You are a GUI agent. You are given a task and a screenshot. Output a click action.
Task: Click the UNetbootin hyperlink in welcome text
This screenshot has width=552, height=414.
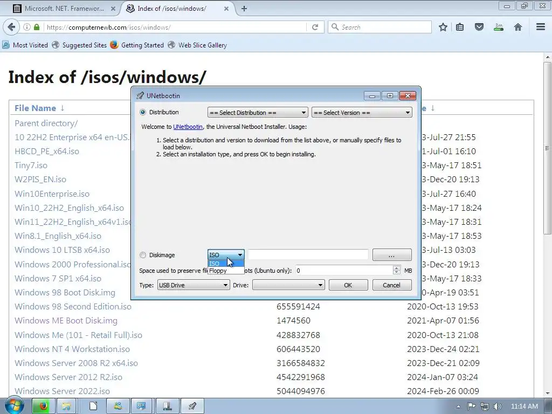(188, 127)
